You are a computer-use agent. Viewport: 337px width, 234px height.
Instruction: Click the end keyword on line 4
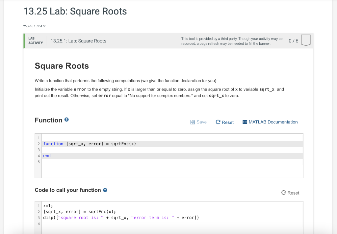pyautogui.click(x=46, y=155)
